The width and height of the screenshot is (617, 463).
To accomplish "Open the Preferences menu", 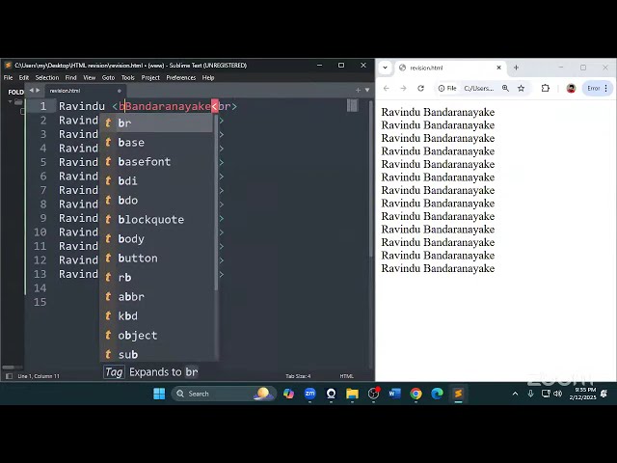I will click(x=181, y=77).
